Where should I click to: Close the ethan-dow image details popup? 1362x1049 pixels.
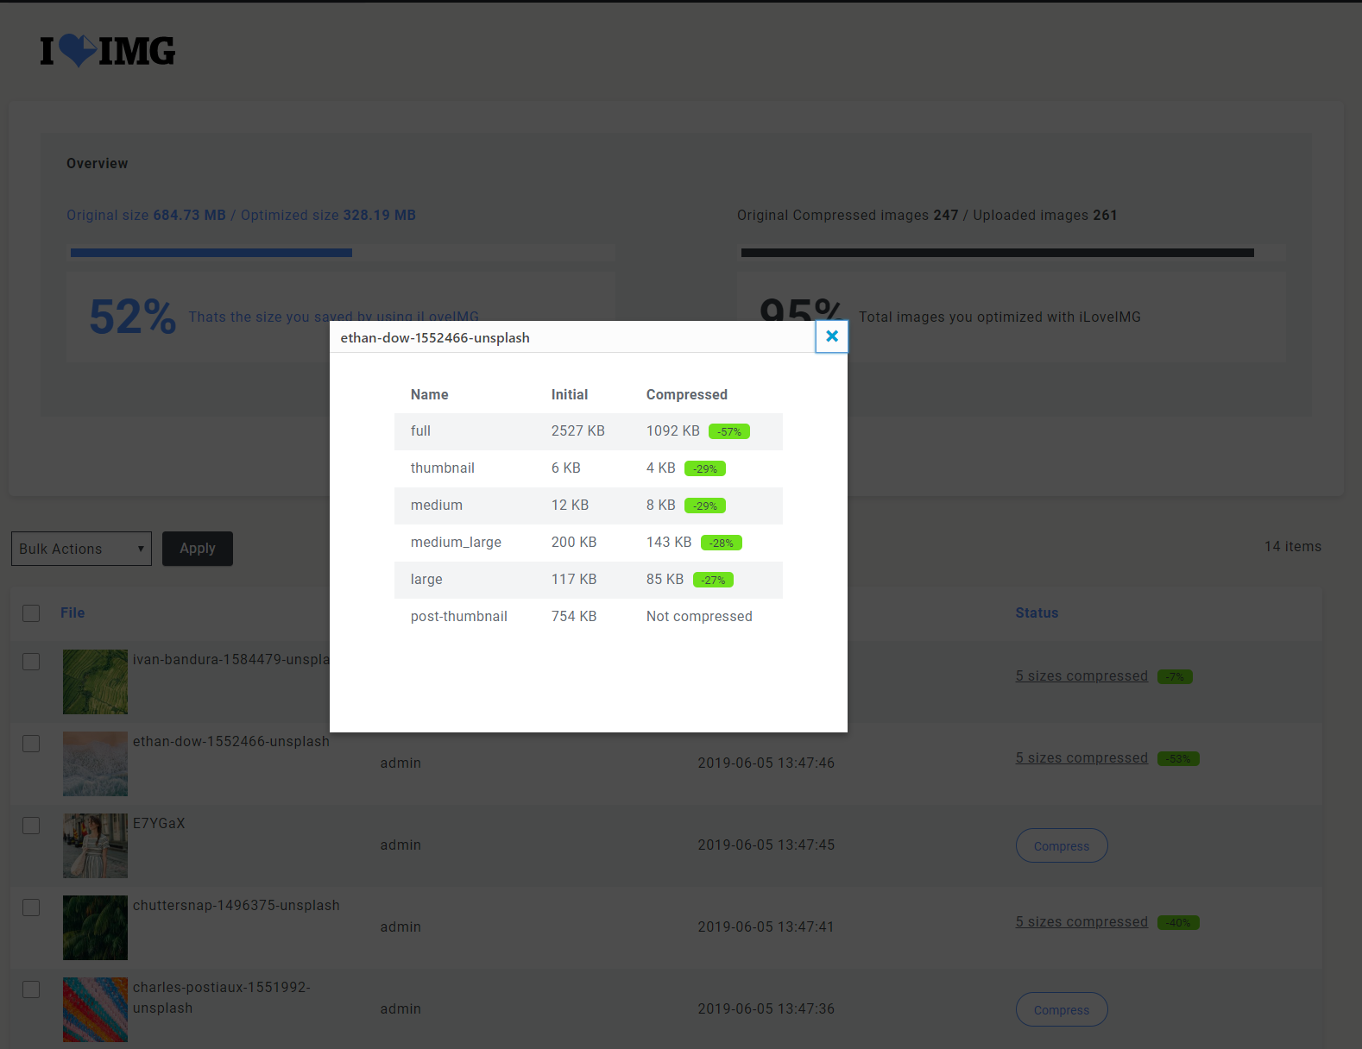(x=831, y=336)
